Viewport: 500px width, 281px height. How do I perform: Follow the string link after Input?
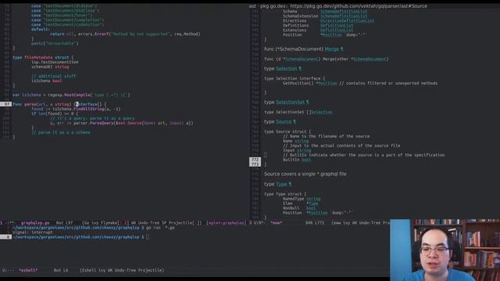(304, 151)
